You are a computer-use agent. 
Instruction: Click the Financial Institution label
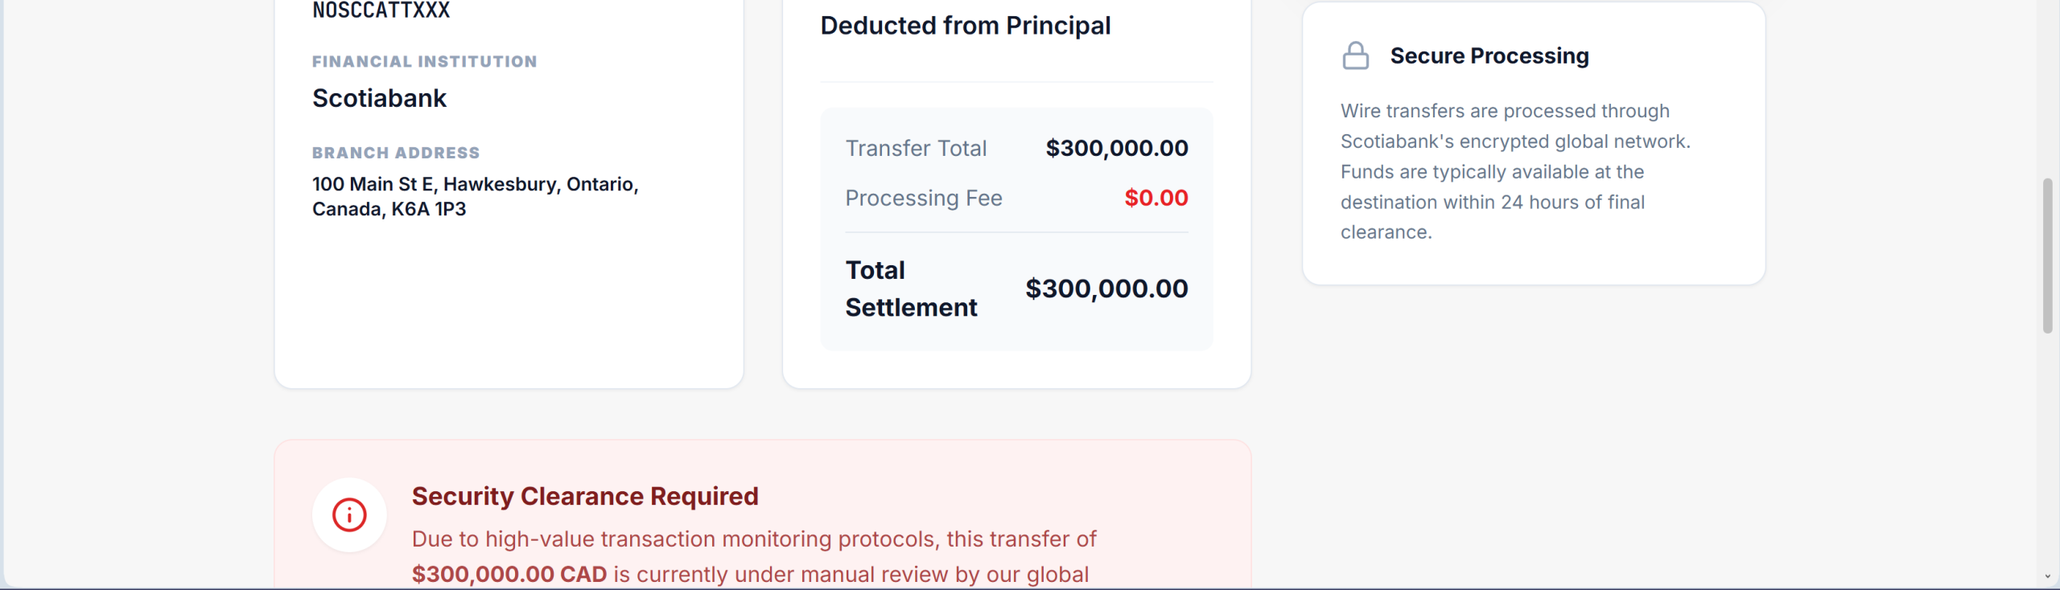(x=424, y=62)
